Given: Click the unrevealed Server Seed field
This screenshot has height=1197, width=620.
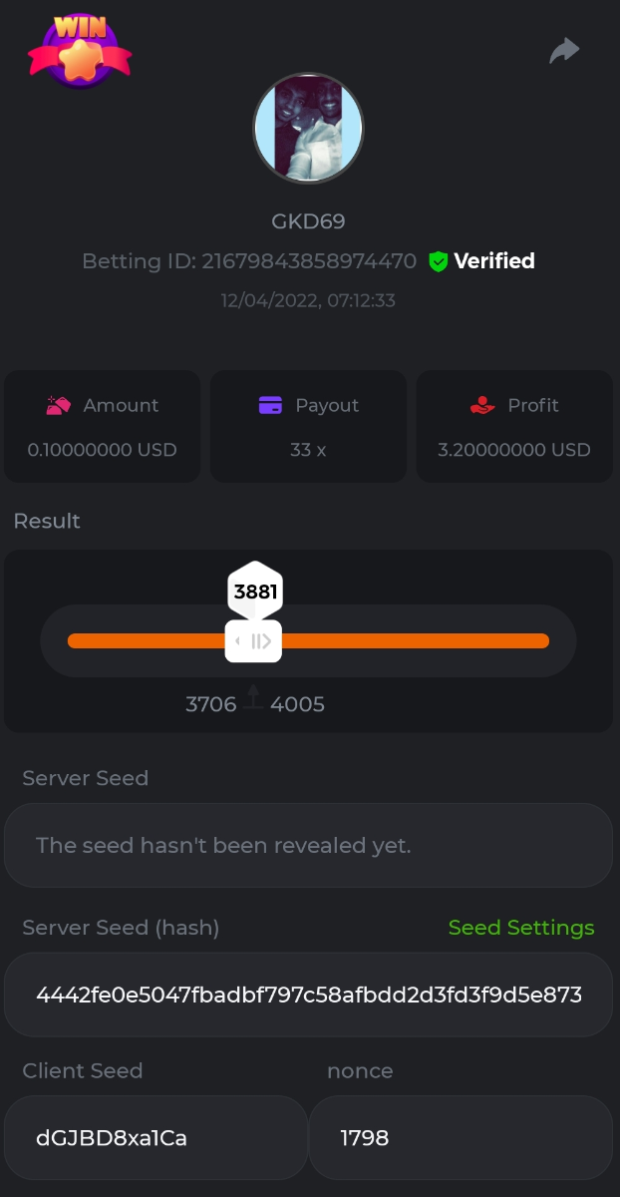Looking at the screenshot, I should click(308, 846).
